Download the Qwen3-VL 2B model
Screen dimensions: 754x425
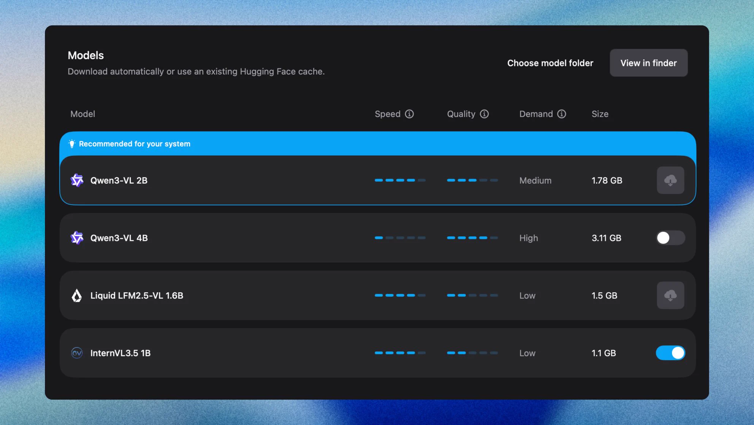click(x=670, y=180)
